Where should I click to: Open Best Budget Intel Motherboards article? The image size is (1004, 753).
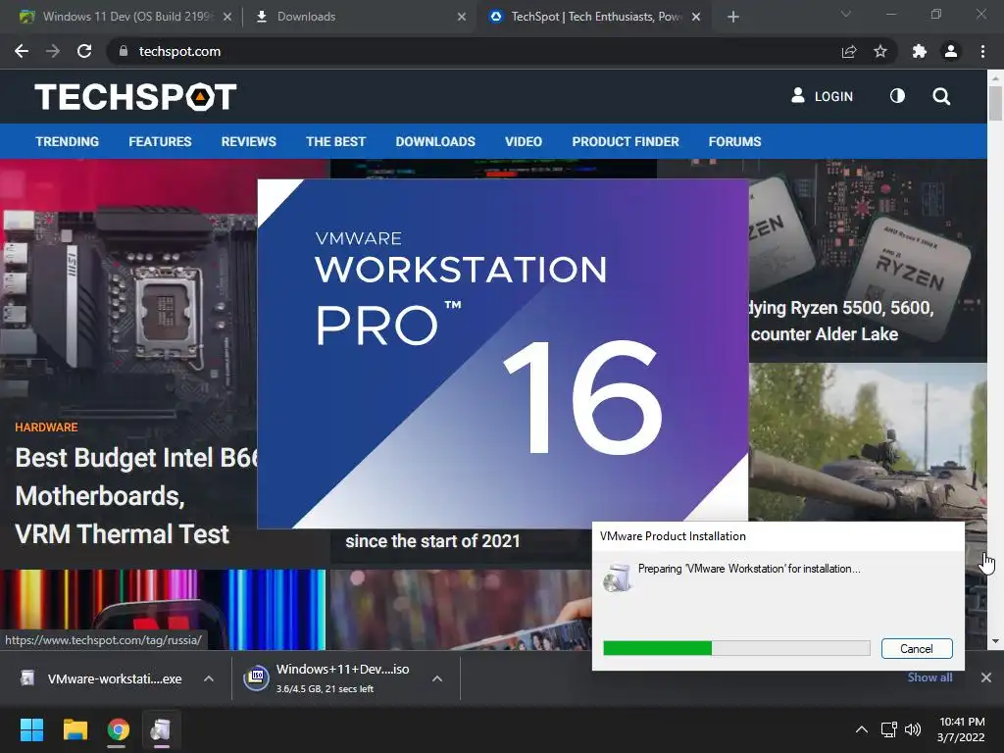pyautogui.click(x=135, y=496)
